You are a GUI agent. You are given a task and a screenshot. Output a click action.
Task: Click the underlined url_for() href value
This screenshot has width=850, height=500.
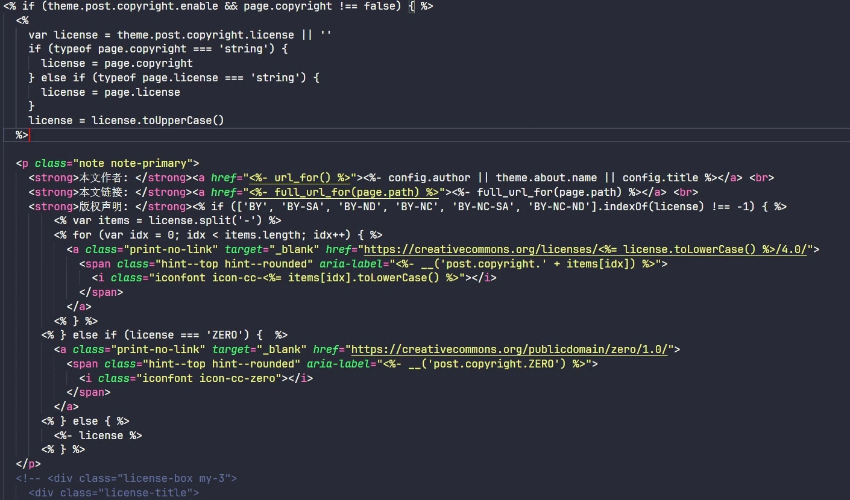[x=300, y=178]
